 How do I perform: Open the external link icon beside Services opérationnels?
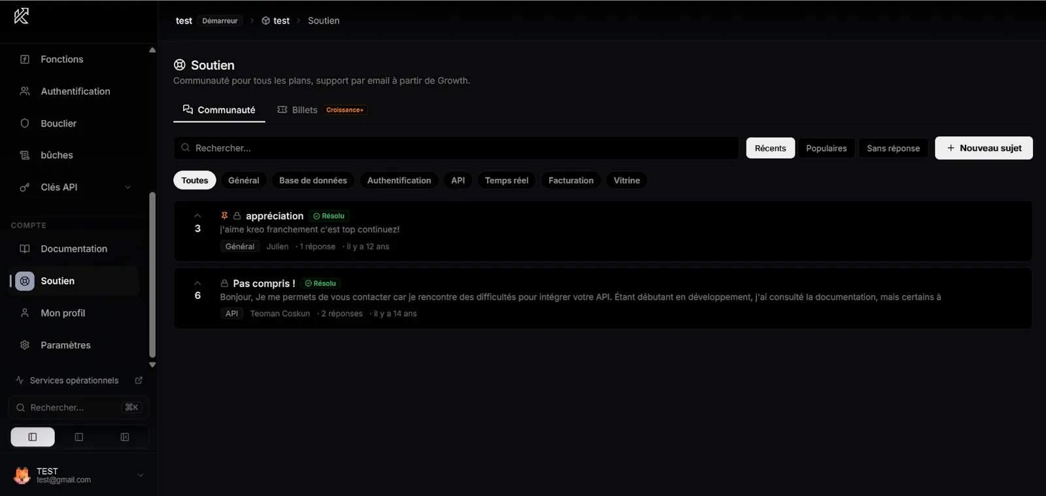[x=139, y=380]
